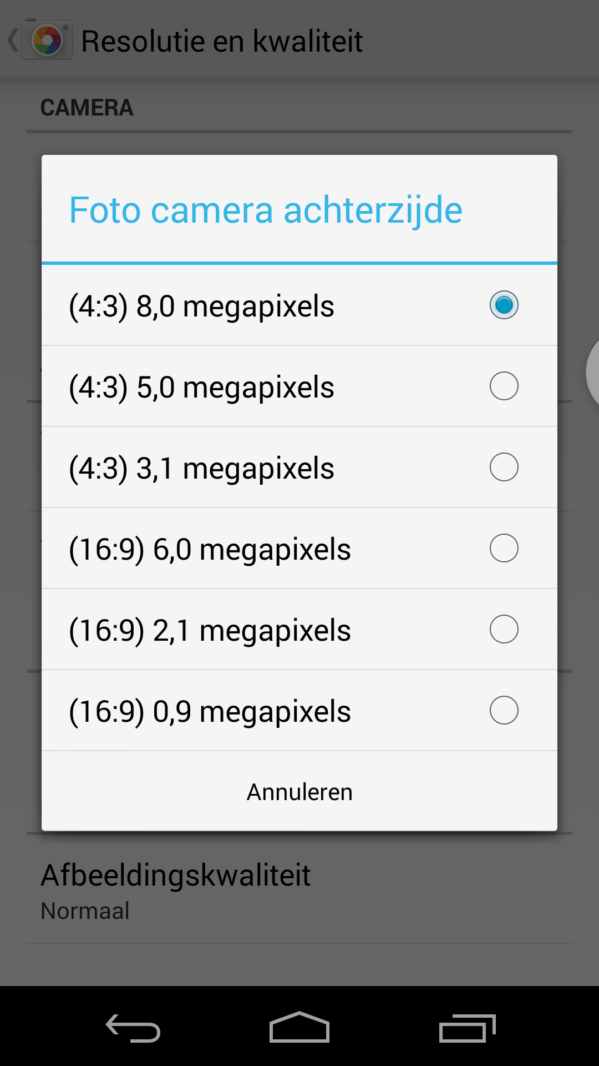Image resolution: width=599 pixels, height=1066 pixels.
Task: Select the (4:3) 8,0 megapixels radio button
Action: tap(504, 305)
